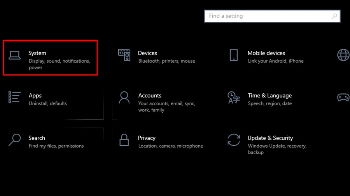Open Privacy settings heading
Viewport: 350px width, 196px height.
pyautogui.click(x=147, y=138)
